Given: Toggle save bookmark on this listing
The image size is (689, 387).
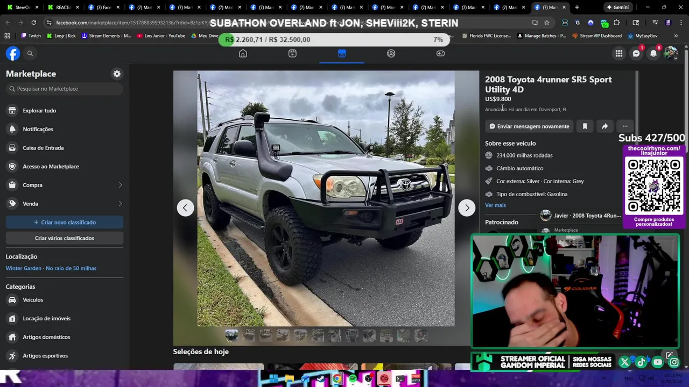Looking at the screenshot, I should (x=585, y=126).
